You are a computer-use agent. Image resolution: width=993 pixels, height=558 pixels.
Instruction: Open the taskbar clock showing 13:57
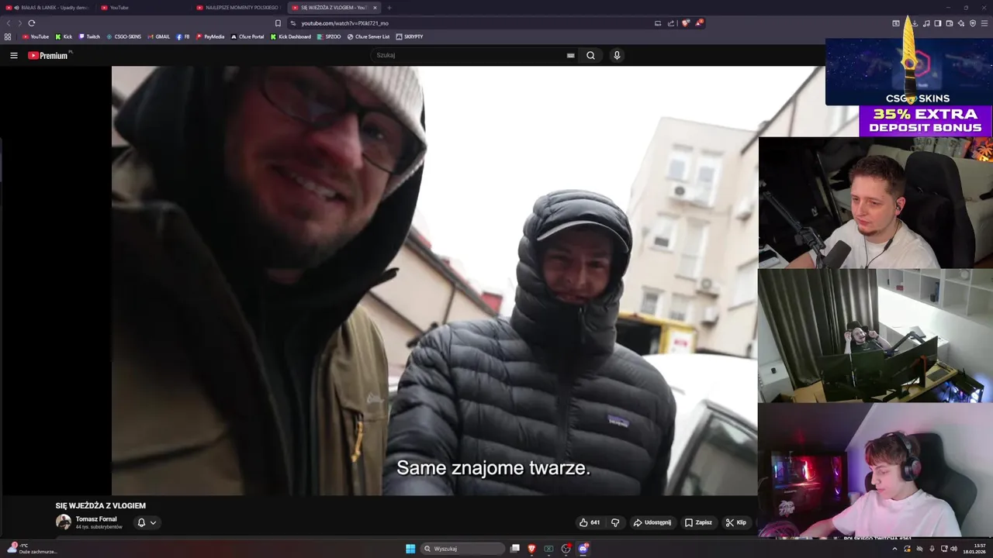pos(974,549)
